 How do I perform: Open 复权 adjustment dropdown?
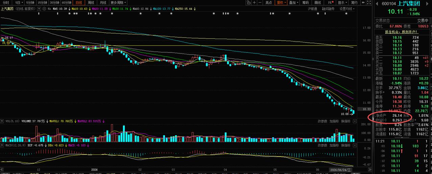pyautogui.click(x=281, y=3)
